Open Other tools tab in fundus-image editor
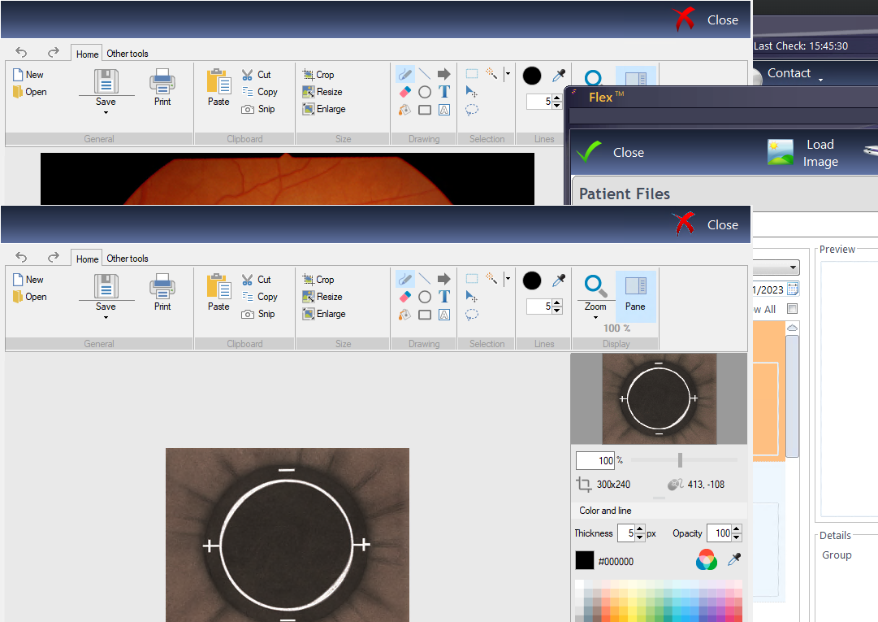This screenshot has height=622, width=878. click(128, 53)
